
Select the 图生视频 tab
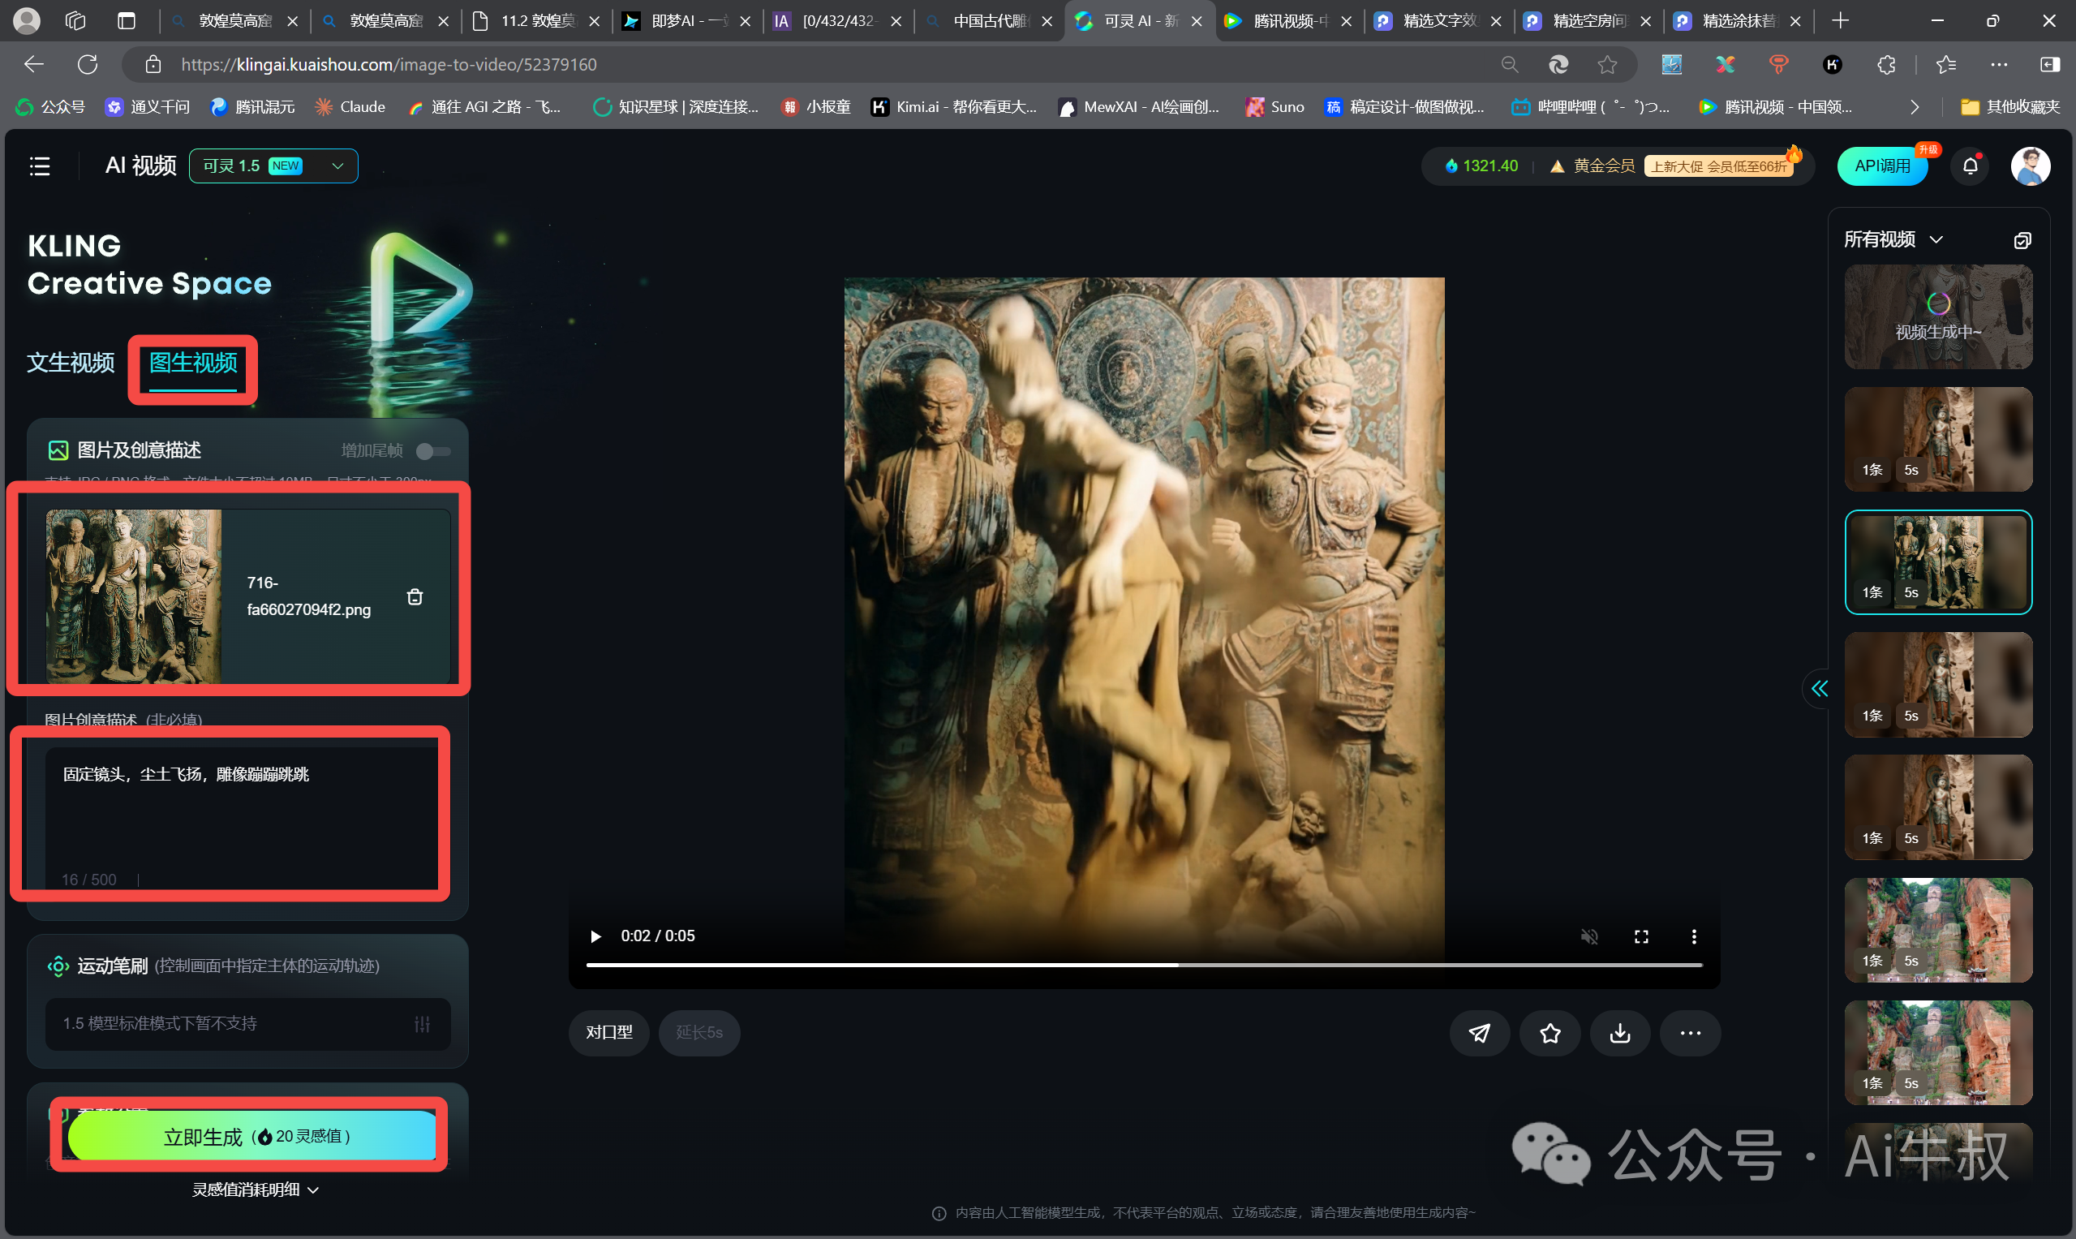click(x=193, y=364)
